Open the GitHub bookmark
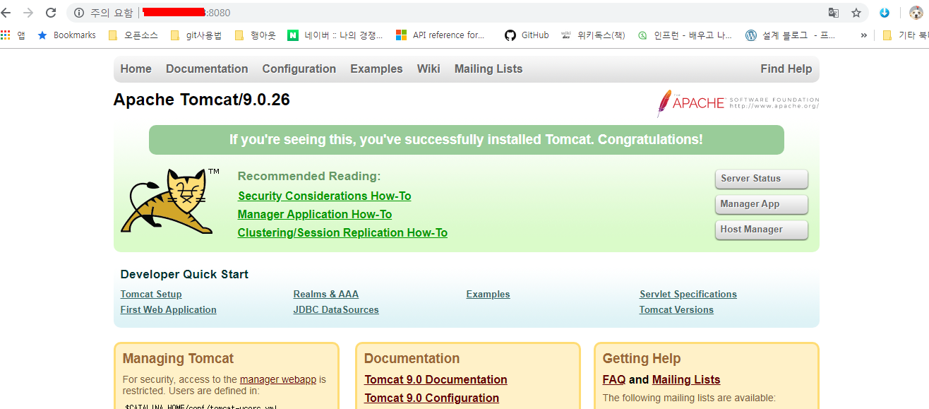The width and height of the screenshot is (929, 409). pyautogui.click(x=527, y=35)
